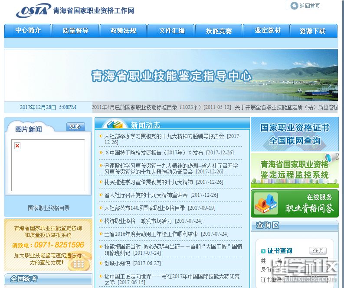Open 扎实推进学习宣传贯彻党的十九大精神 article
This screenshot has height=288, width=344.
point(164,182)
